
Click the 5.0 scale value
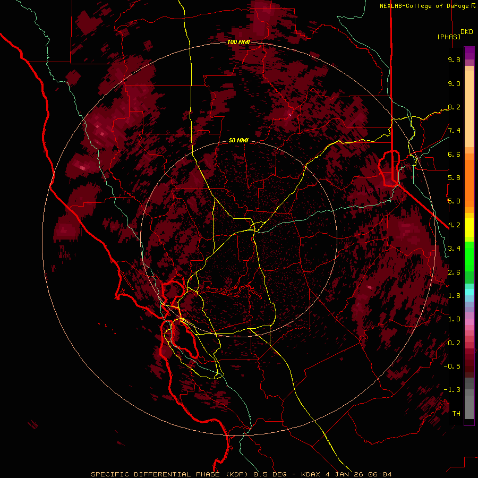(x=454, y=201)
